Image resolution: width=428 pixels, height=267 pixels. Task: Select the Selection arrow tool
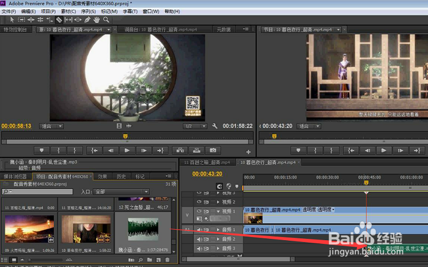click(x=12, y=20)
